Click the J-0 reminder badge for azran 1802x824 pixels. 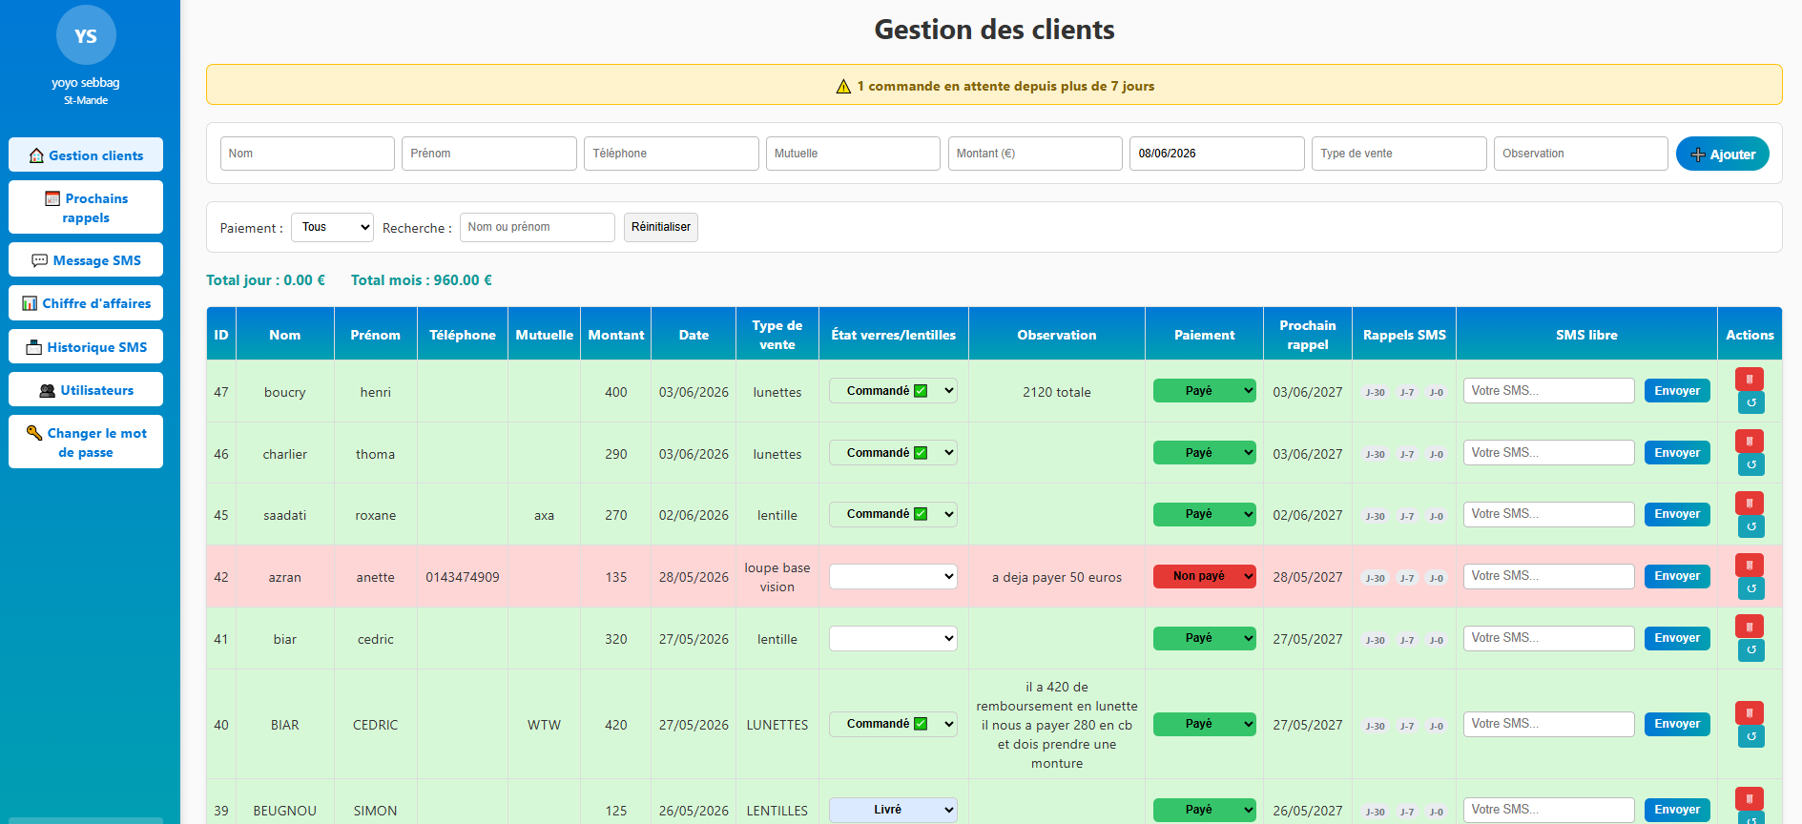coord(1437,578)
